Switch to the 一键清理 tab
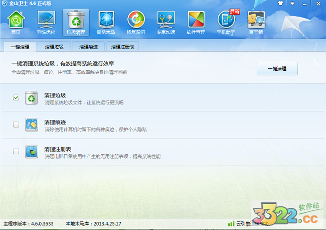Image resolution: width=326 pixels, height=230 pixels. pos(20,47)
